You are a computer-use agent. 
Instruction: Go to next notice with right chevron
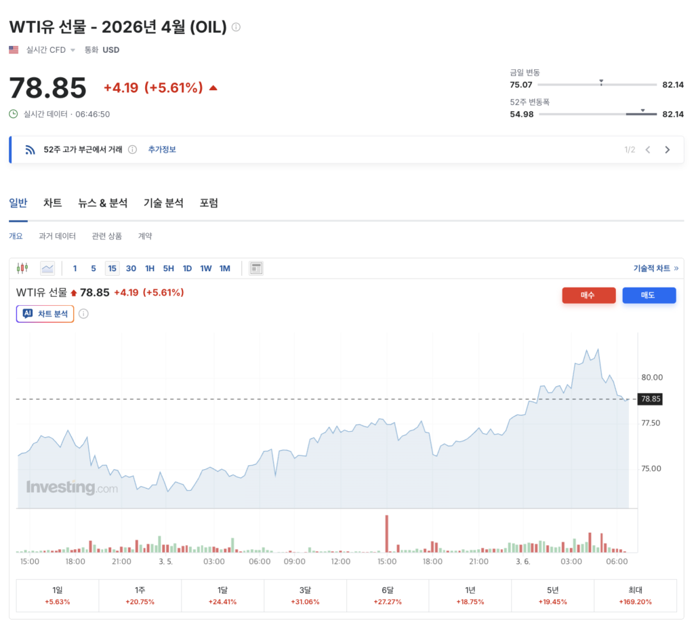click(668, 150)
